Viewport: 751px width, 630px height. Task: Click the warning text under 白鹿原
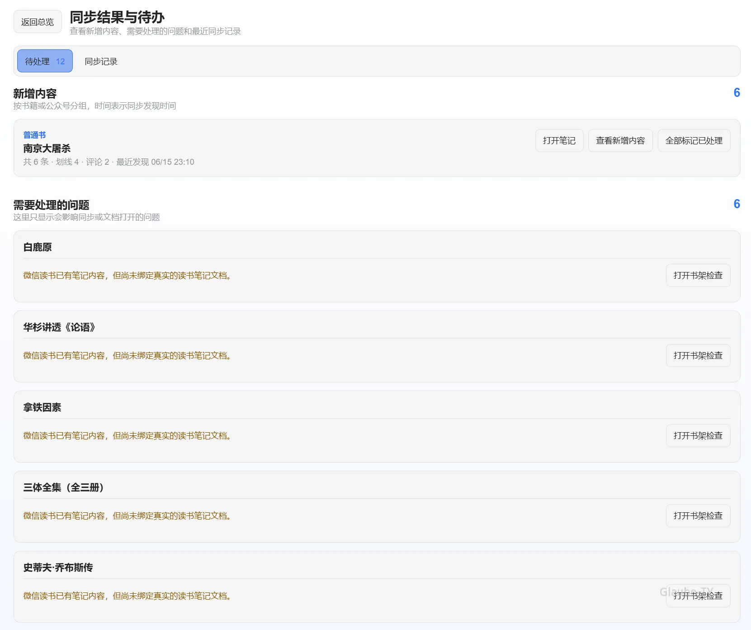pos(128,276)
